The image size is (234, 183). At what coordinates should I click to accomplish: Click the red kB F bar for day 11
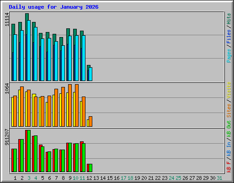tap(81, 156)
